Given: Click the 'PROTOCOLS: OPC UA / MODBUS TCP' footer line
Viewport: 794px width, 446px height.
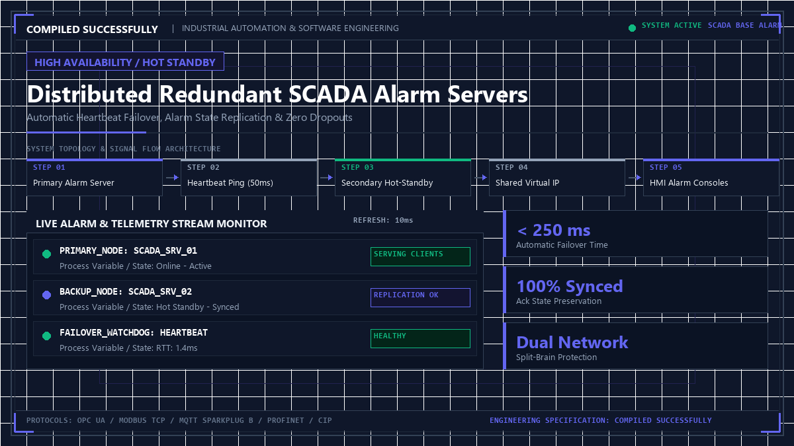Looking at the screenshot, I should 179,420.
